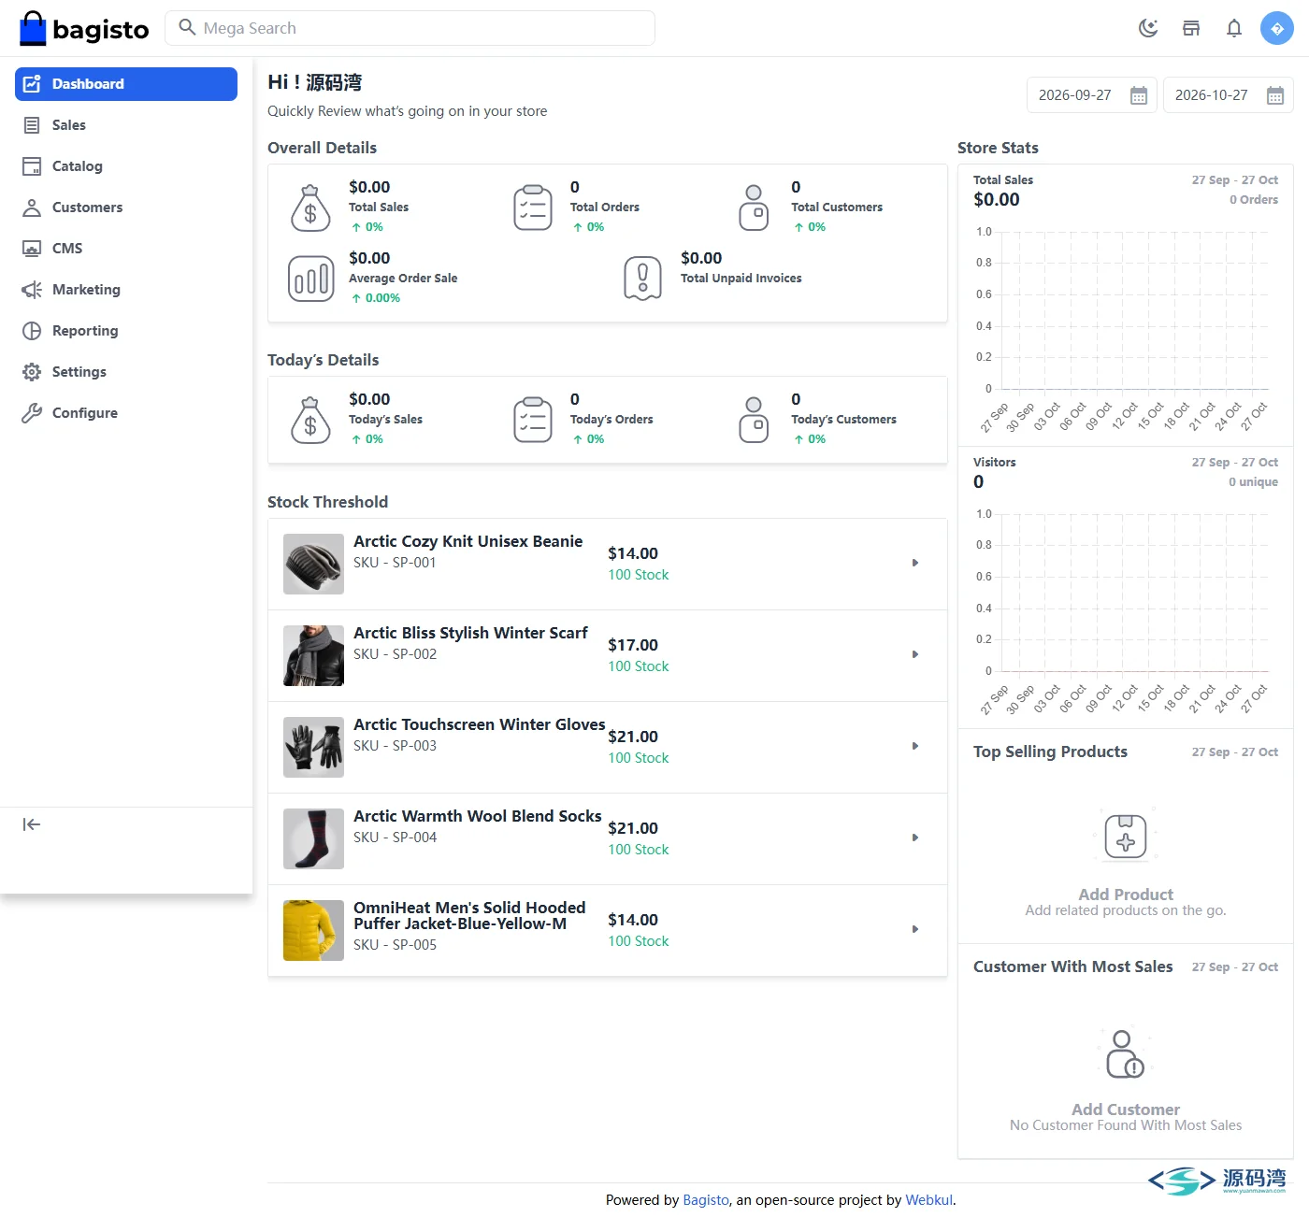Image resolution: width=1309 pixels, height=1217 pixels.
Task: Click the Total Orders clipboard icon
Action: click(533, 208)
